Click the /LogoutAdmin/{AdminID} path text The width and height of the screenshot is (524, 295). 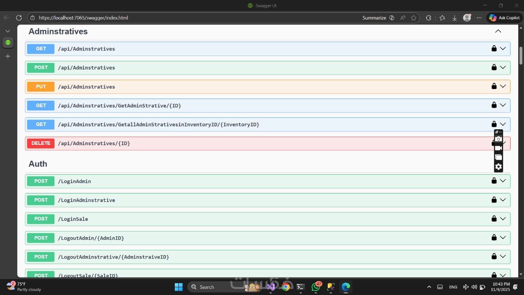91,238
